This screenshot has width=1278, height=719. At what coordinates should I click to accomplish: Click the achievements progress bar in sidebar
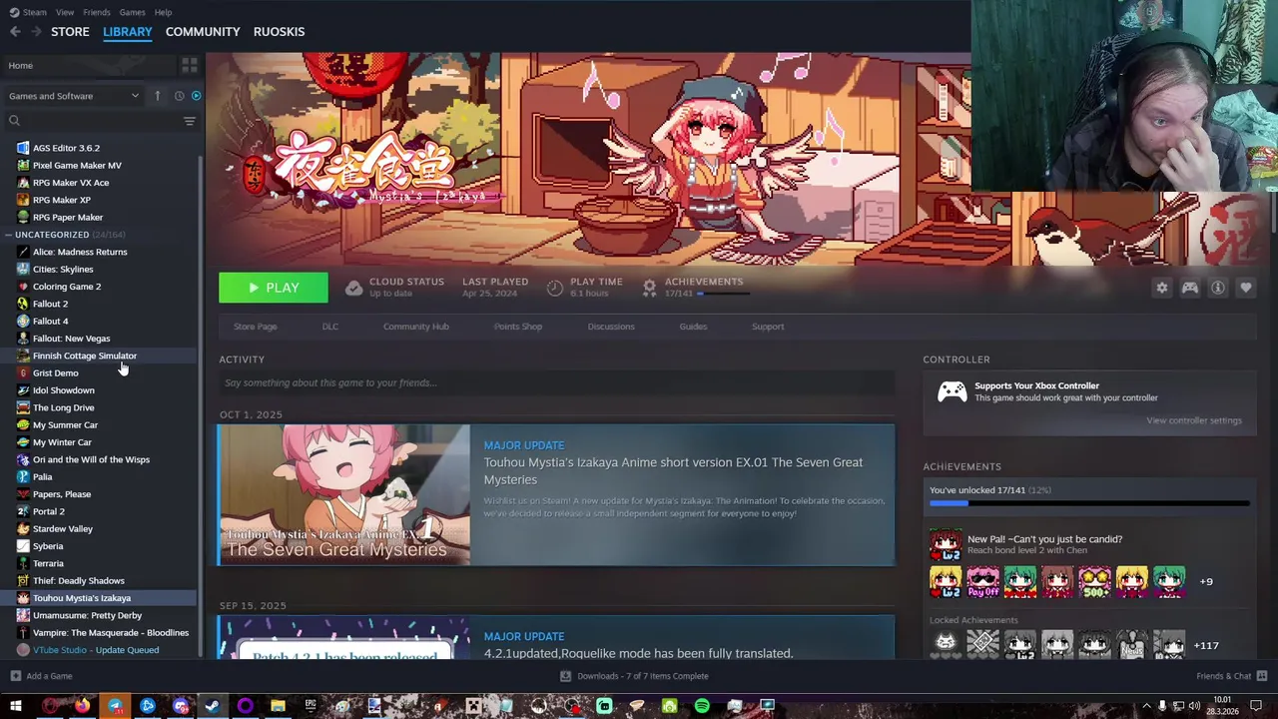click(1089, 503)
